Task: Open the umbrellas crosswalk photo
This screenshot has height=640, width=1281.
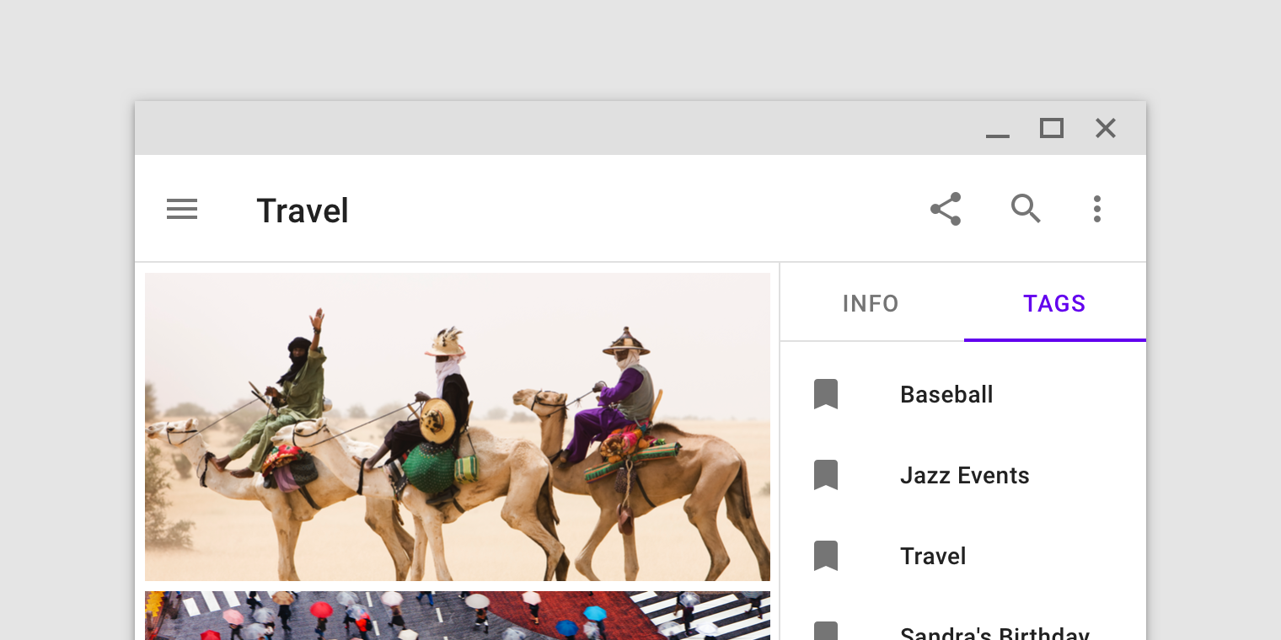Action: (458, 616)
